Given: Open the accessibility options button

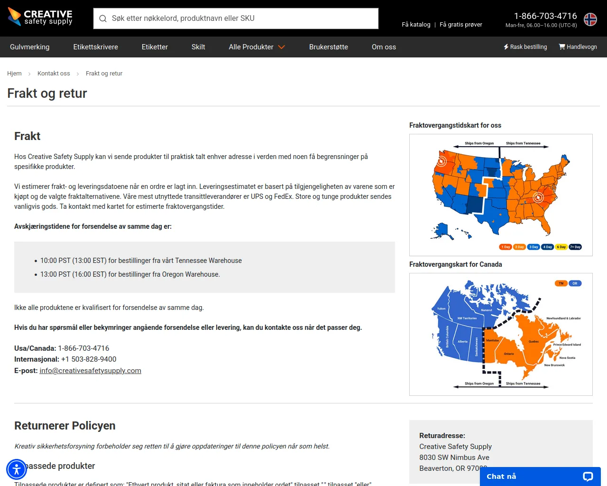Looking at the screenshot, I should [x=17, y=469].
